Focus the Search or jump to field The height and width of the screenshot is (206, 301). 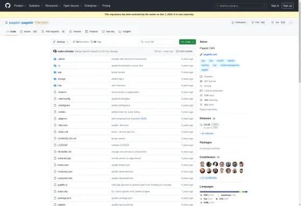pos(241,6)
